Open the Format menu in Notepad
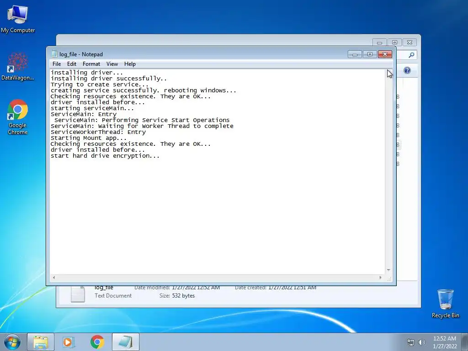Image resolution: width=468 pixels, height=351 pixels. tap(91, 64)
